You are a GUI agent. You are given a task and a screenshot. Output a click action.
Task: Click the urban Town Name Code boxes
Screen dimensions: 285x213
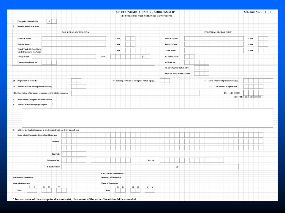[263, 50]
